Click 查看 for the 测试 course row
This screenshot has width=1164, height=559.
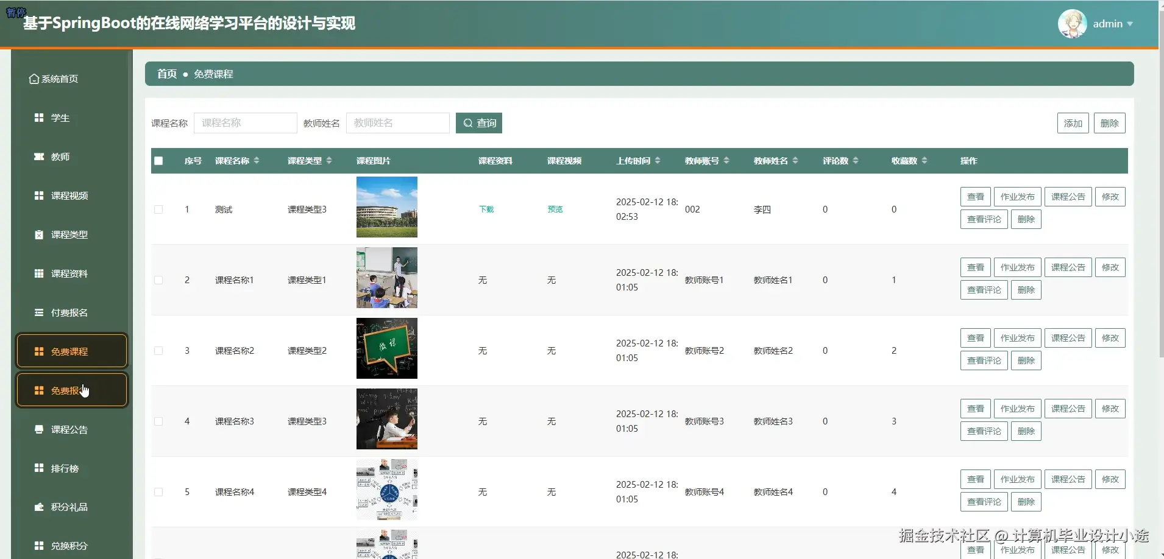(x=976, y=197)
